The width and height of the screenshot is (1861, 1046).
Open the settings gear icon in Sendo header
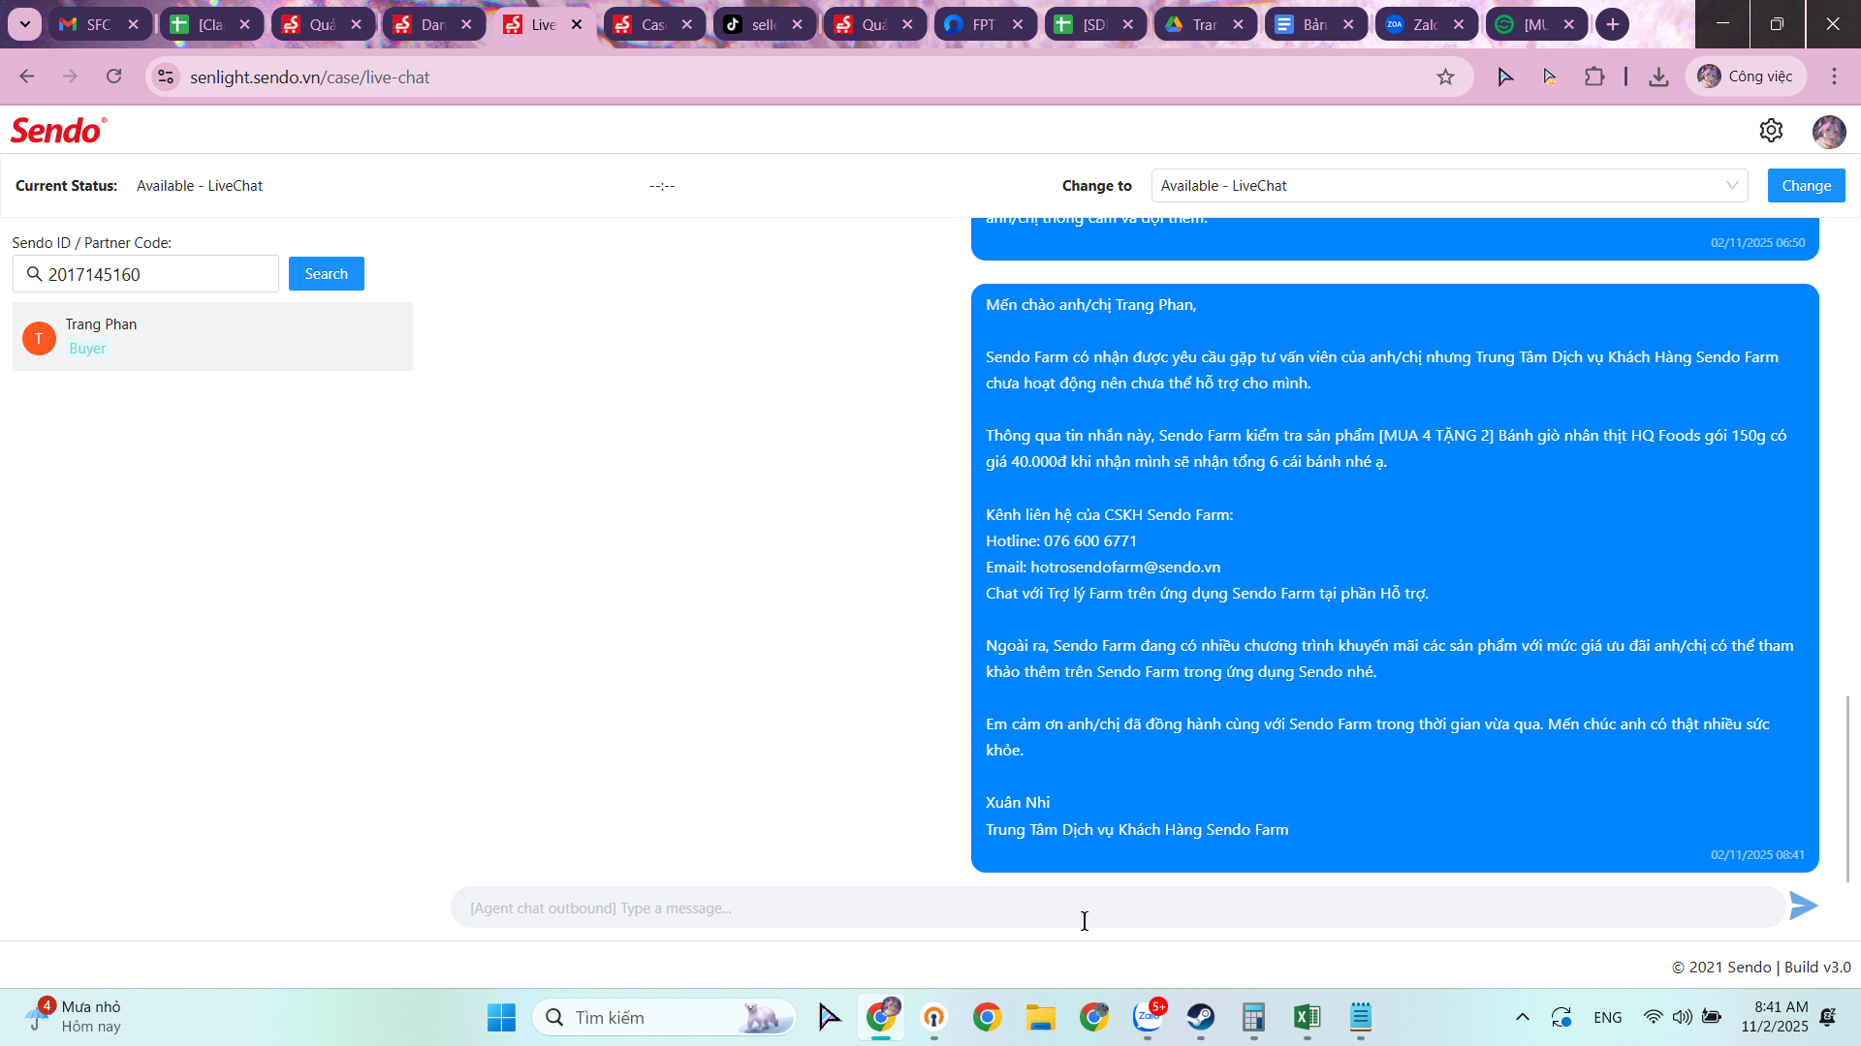pyautogui.click(x=1771, y=131)
